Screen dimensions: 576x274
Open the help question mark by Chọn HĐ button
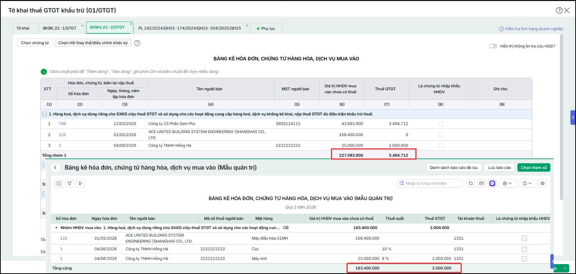(x=137, y=43)
